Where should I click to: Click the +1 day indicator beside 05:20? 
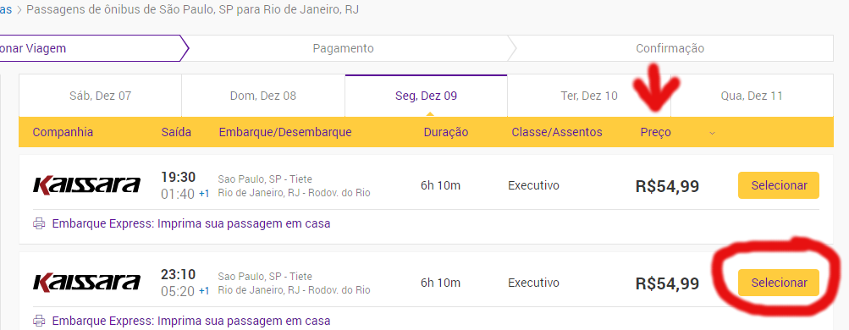click(204, 291)
